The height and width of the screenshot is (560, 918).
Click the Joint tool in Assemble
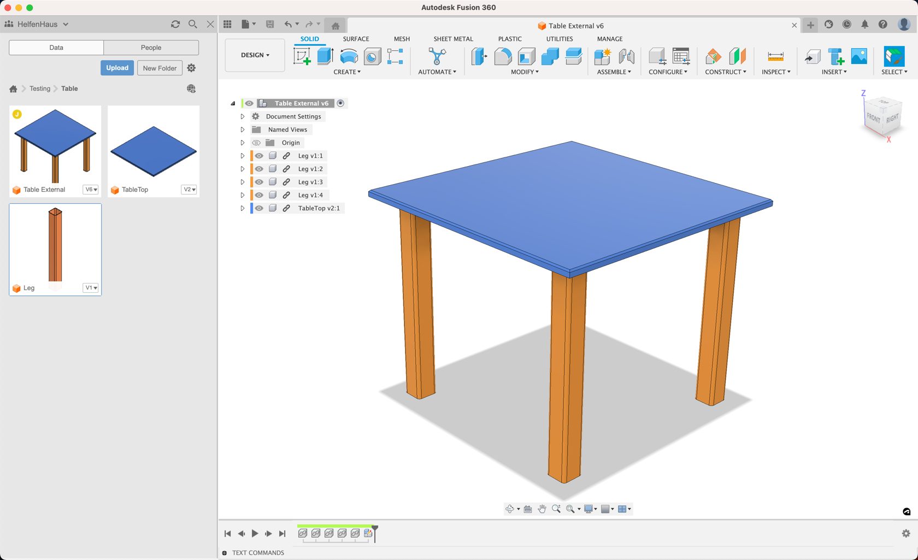626,57
